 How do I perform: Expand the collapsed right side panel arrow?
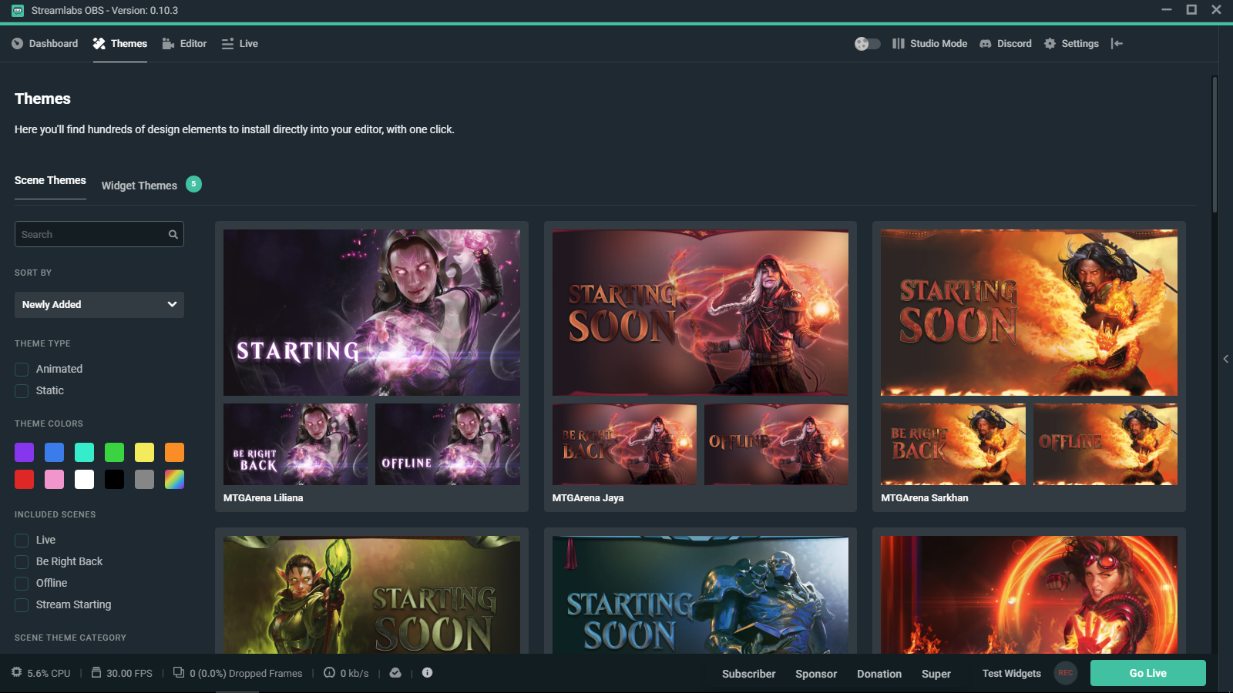click(1226, 359)
